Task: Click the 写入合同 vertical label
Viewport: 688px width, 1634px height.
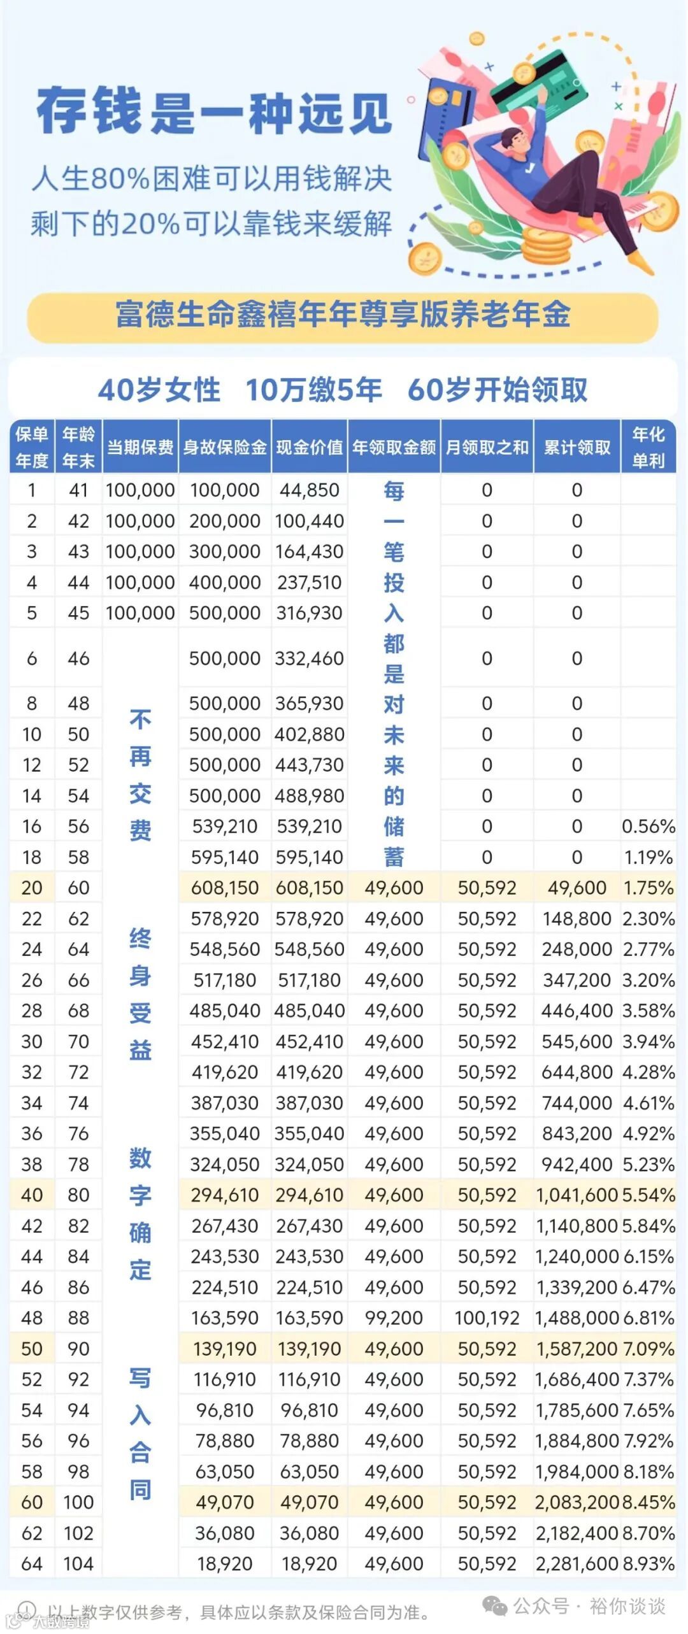Action: (140, 1433)
